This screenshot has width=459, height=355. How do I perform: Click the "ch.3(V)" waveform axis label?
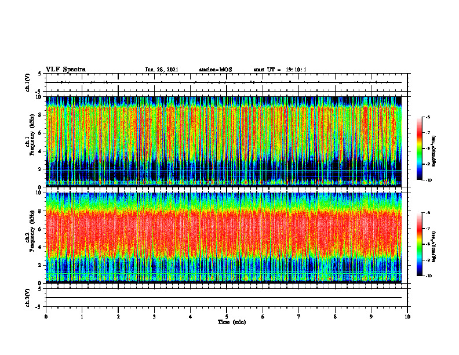[x=28, y=298]
